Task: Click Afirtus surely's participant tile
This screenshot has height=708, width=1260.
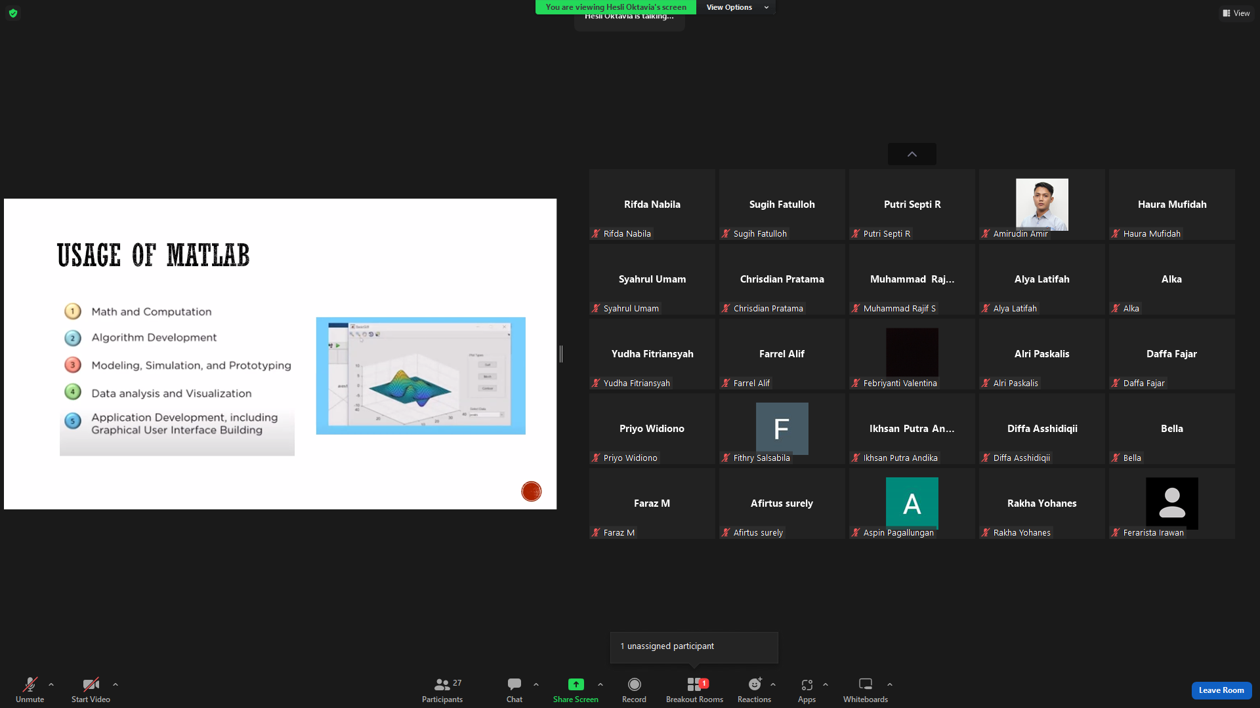Action: 782,503
